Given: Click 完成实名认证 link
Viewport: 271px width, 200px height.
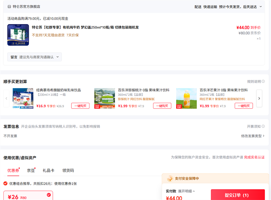Looking at the screenshot, I should (254, 157).
